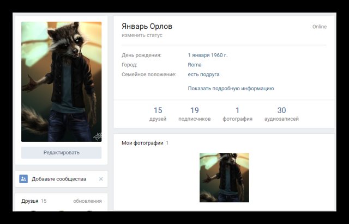The height and width of the screenshot is (224, 349).
Task: Open the 15 друзей counter
Action: click(x=158, y=114)
